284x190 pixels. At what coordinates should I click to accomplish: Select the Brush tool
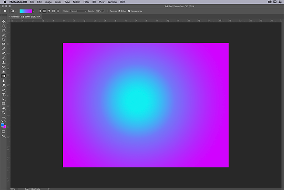(x=3, y=58)
